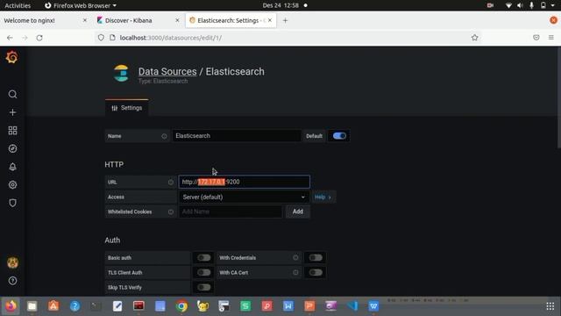This screenshot has height=316, width=561.
Task: Expand the Access Help section
Action: 323,197
